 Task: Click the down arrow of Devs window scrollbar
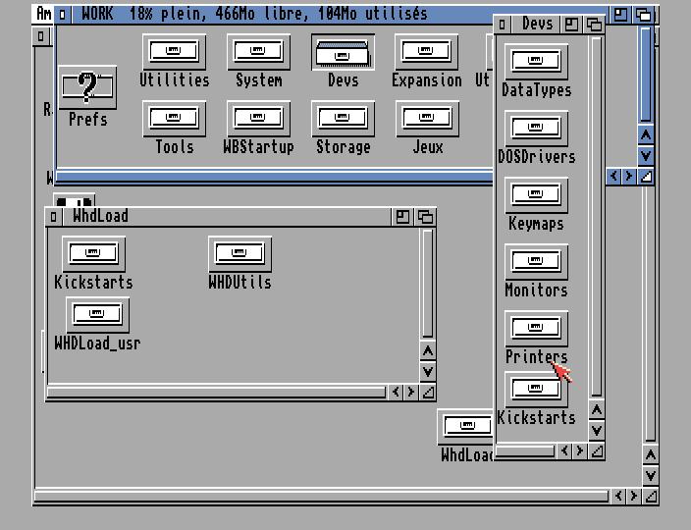point(597,431)
